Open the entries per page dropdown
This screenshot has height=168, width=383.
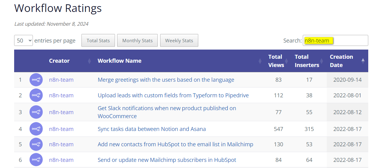point(23,40)
